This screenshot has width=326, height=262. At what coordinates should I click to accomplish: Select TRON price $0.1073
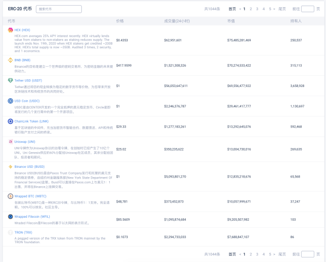coord(122,237)
